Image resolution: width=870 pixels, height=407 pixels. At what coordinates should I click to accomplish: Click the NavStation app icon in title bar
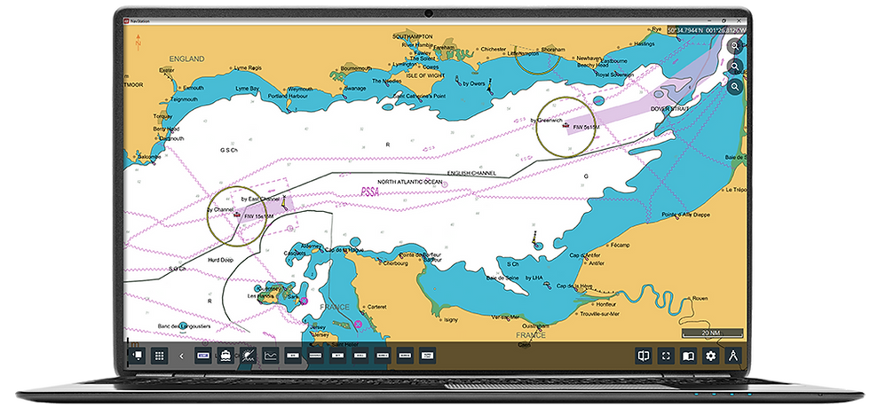126,20
